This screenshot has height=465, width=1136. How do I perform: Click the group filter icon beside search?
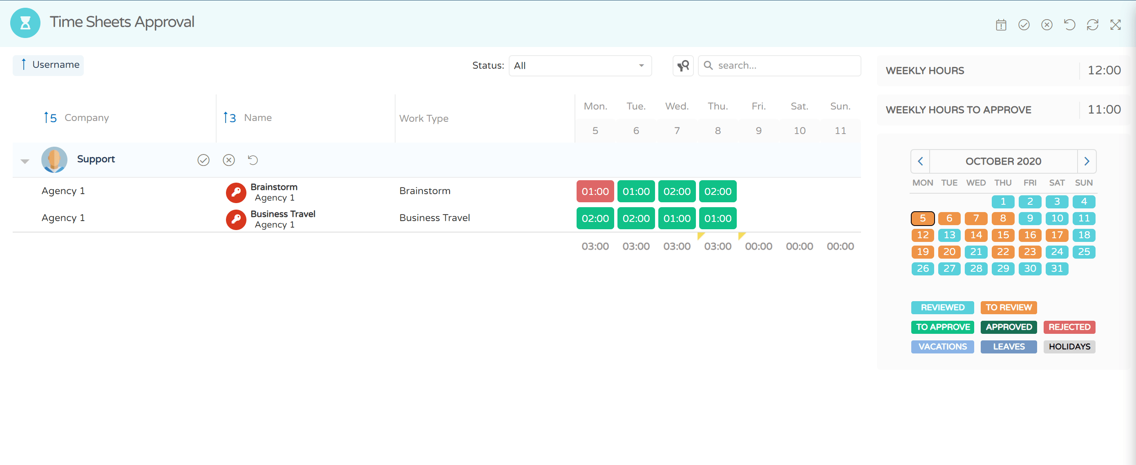pyautogui.click(x=683, y=66)
